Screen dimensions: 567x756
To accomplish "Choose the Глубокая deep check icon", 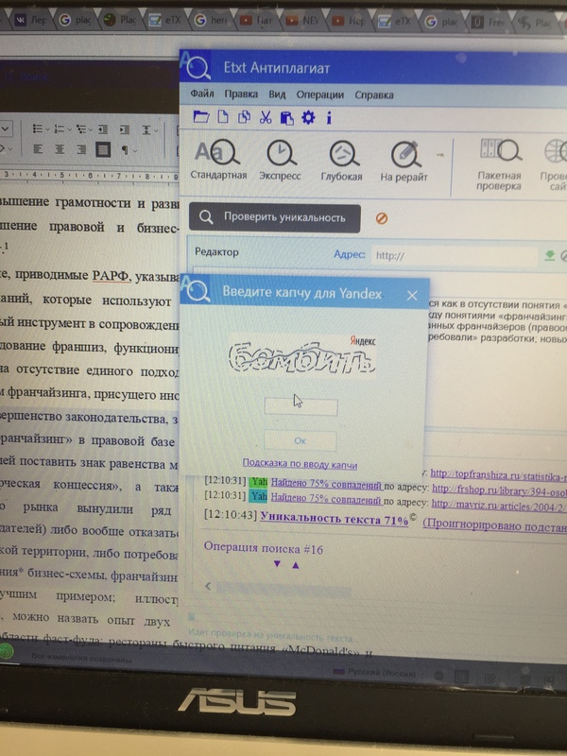I will coord(341,154).
